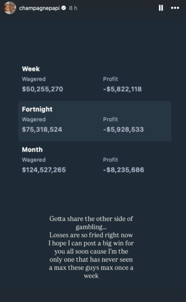Open the three-dot more options menu
Image resolution: width=186 pixels, height=302 pixels.
(175, 8)
